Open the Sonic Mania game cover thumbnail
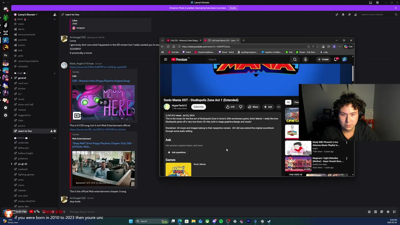400x225 pixels. click(178, 170)
